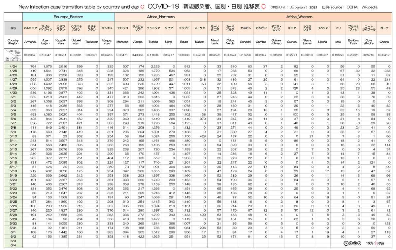Click the Armenia population value 0.02957
The image size is (396, 250).
[x=30, y=55]
